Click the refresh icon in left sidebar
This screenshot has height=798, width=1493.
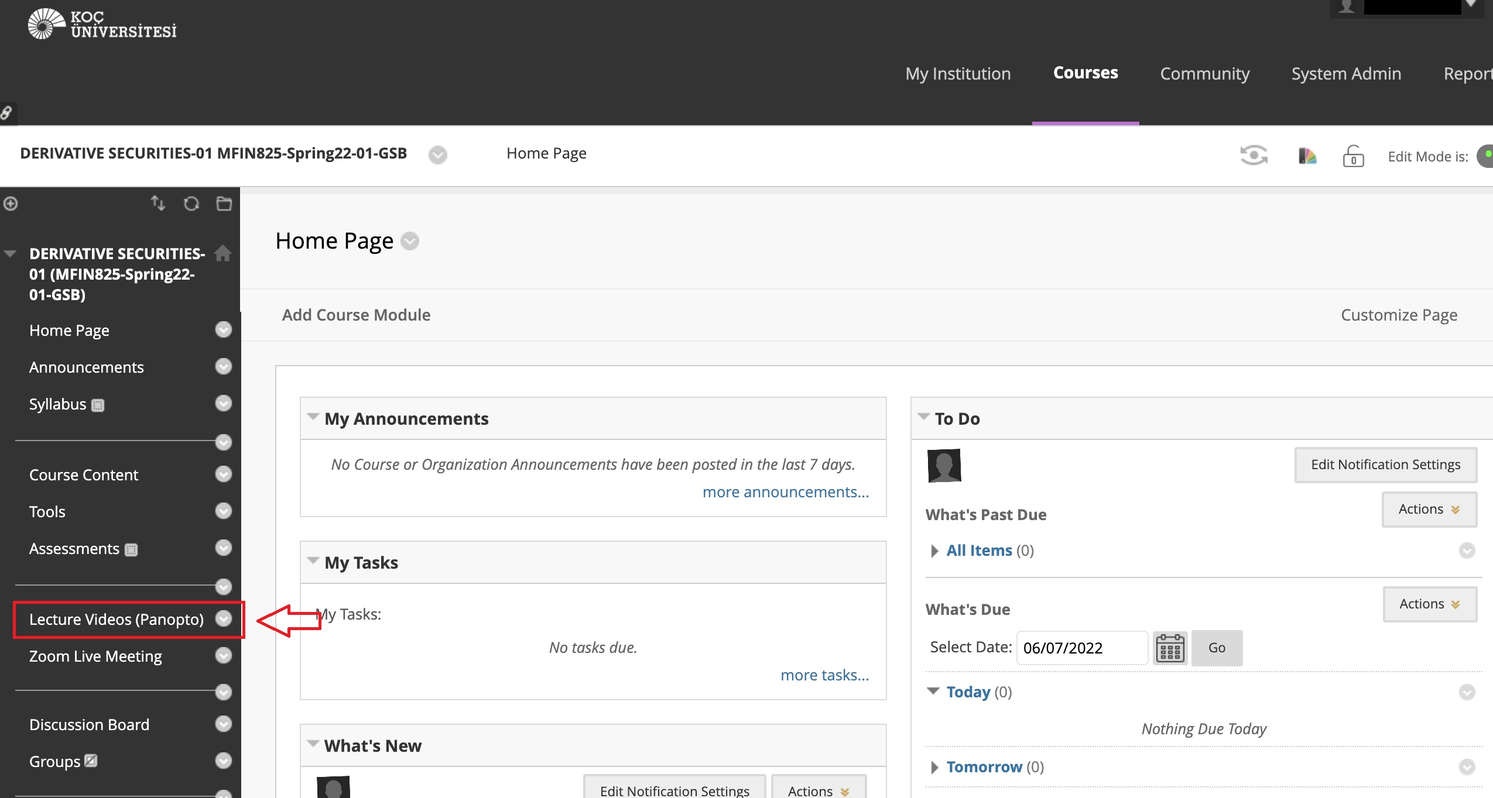tap(190, 203)
